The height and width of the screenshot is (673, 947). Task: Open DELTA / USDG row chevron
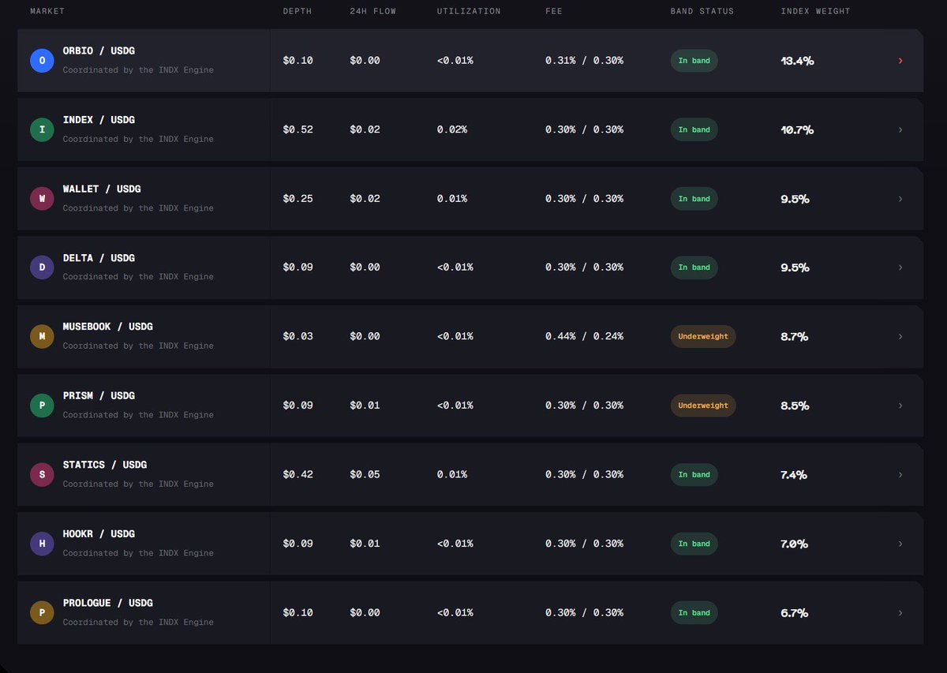coord(900,267)
